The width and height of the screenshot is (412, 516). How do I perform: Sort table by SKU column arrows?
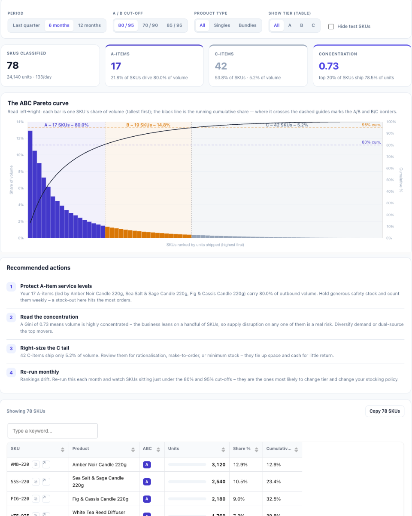coord(63,449)
